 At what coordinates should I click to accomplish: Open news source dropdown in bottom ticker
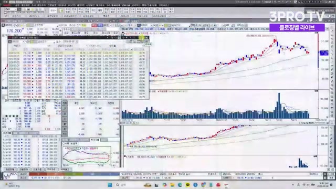[x=220, y=174]
